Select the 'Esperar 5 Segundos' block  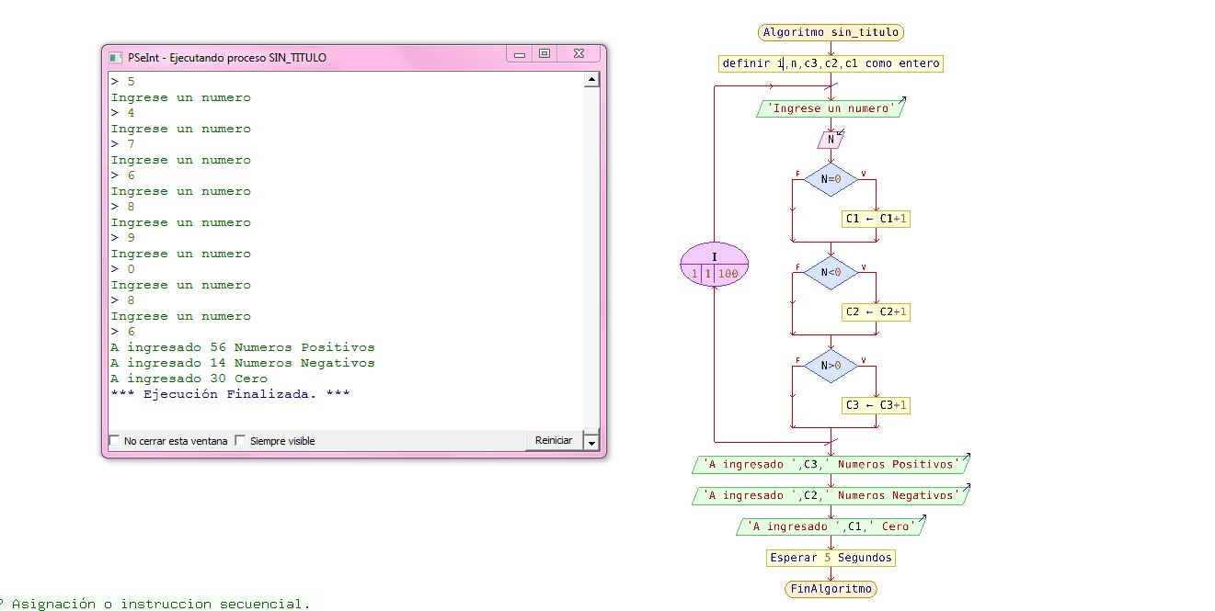click(829, 558)
